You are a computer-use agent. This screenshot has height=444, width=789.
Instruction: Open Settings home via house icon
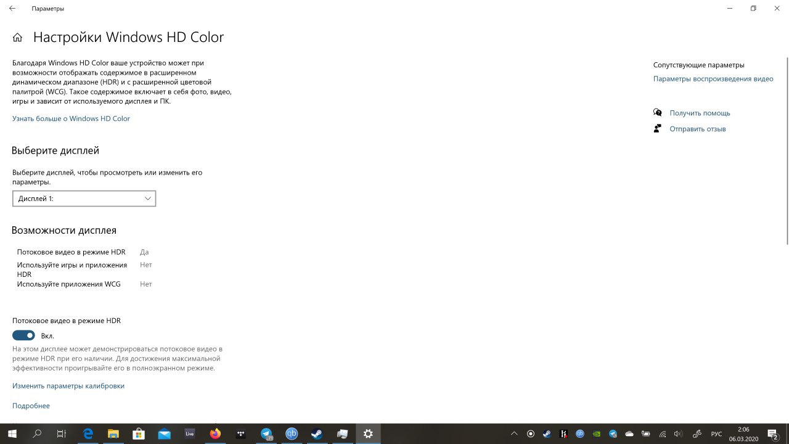[18, 38]
